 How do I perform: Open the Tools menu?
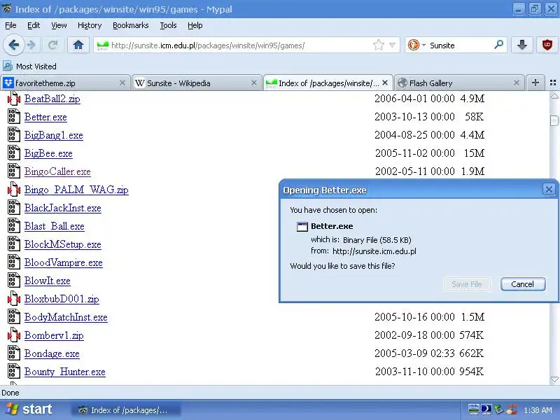click(x=168, y=25)
